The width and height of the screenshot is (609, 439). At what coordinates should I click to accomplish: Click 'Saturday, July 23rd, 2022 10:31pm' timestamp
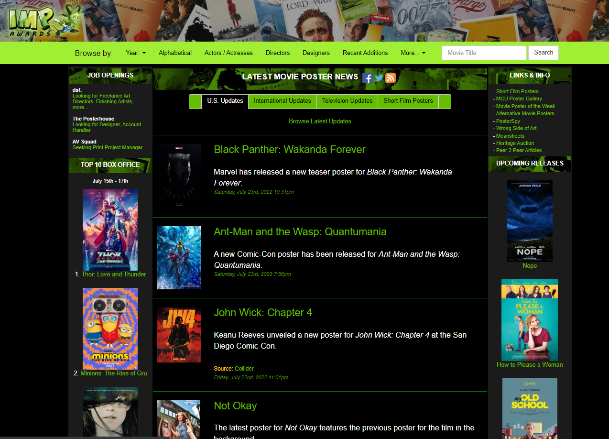[x=254, y=192]
